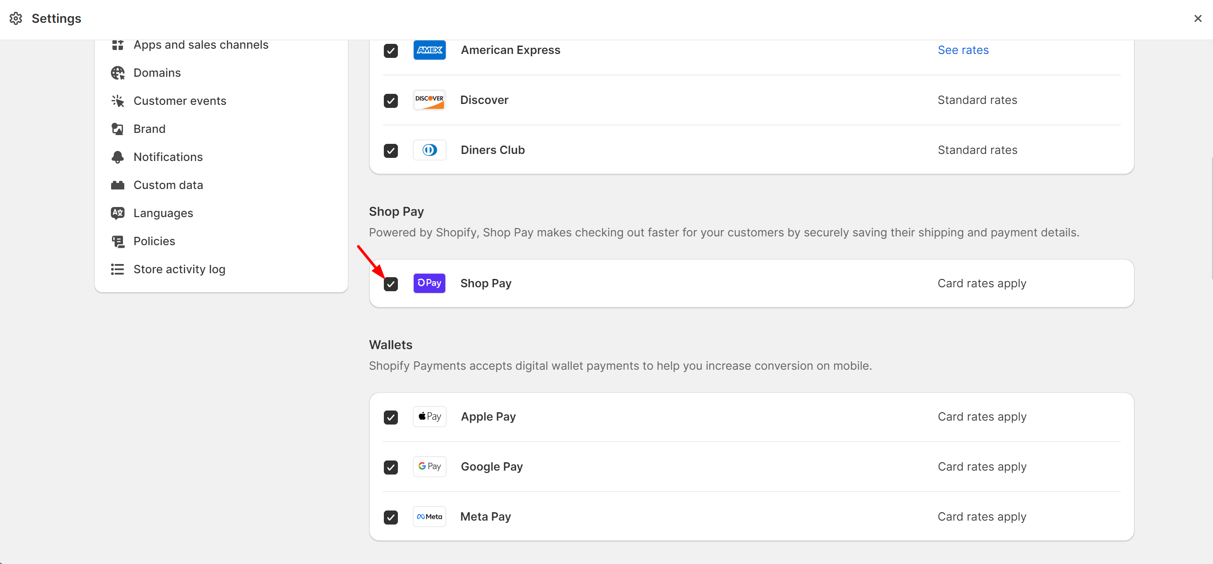Click Standard rates text for Discover
Image resolution: width=1213 pixels, height=564 pixels.
point(977,100)
